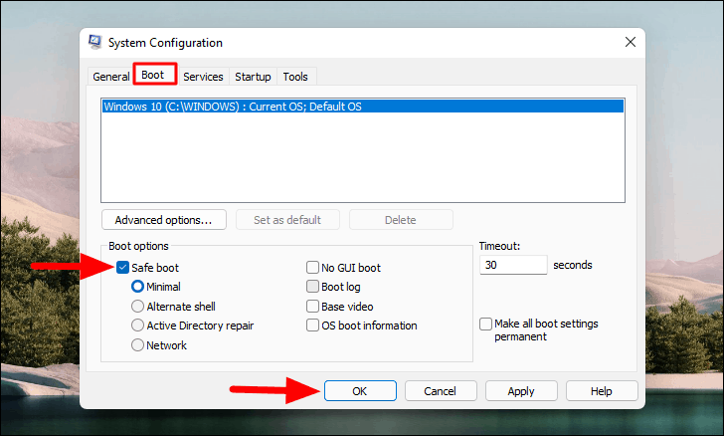
Task: Switch to the General tab
Action: 110,77
